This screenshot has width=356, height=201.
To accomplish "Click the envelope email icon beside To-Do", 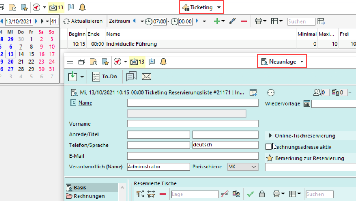I will 146,77.
